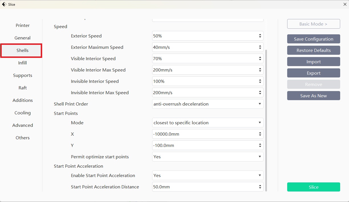The width and height of the screenshot is (349, 202).
Task: Adjust Visible Interior Max Speed stepper
Action: click(x=260, y=70)
